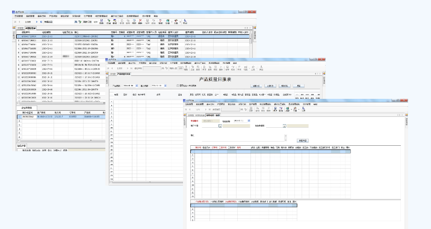Image resolution: width=431 pixels, height=229 pixels.
Task: Click the rightmost button in the daily report header
Action: click(299, 86)
